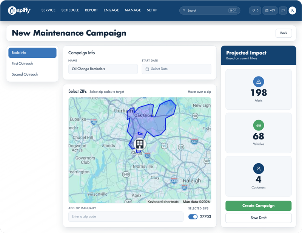Viewport: 302px width, 233px height.
Task: Click the Apex label on map
Action: 137,195
